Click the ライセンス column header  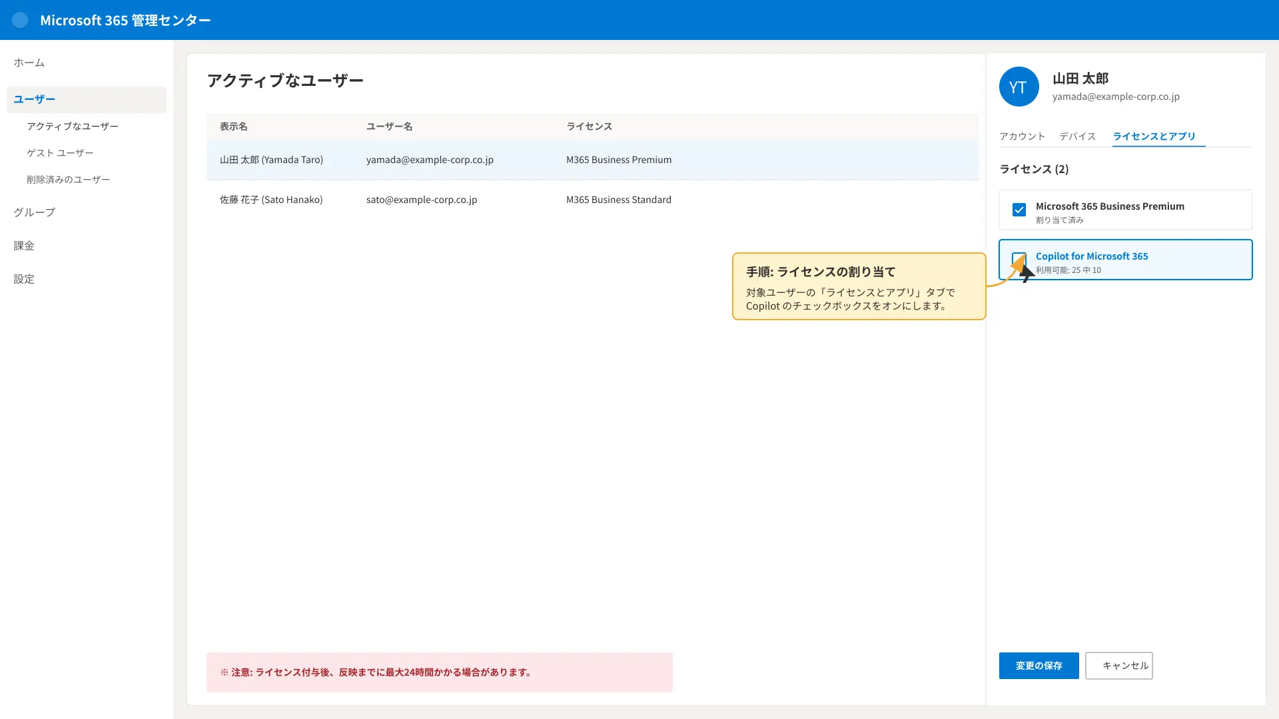pyautogui.click(x=589, y=126)
